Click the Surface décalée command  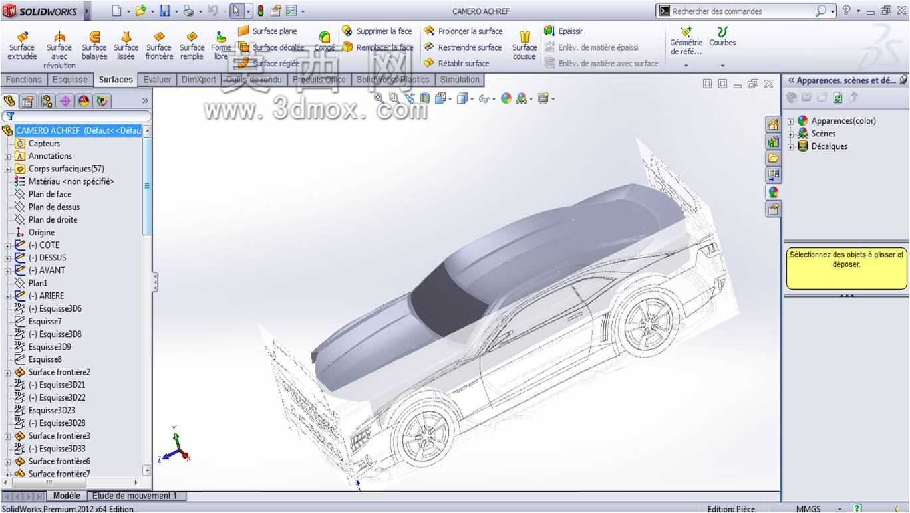271,47
